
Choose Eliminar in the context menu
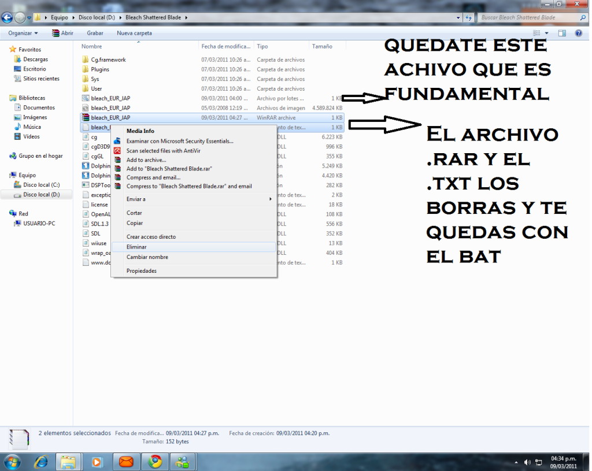194,247
